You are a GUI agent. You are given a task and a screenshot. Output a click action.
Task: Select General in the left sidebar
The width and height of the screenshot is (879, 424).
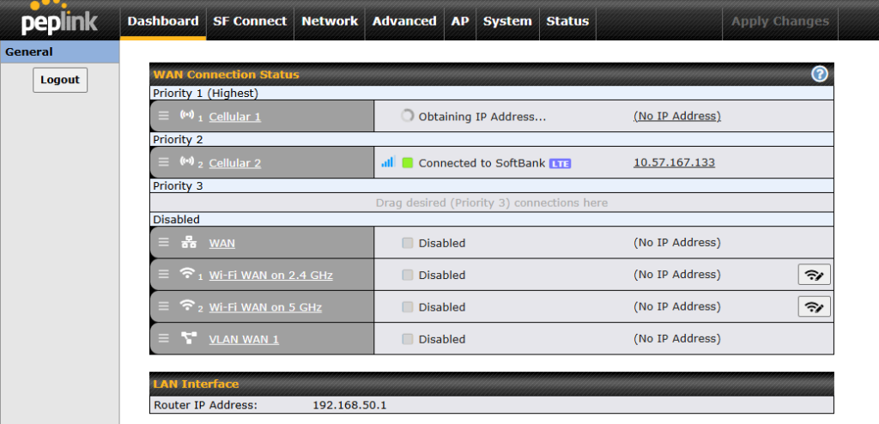click(29, 51)
